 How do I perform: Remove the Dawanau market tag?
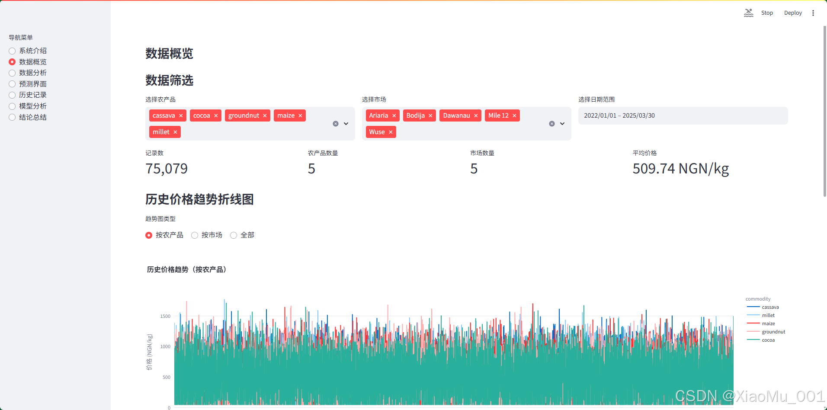coord(476,116)
